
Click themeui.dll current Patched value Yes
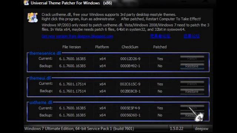click(160, 84)
